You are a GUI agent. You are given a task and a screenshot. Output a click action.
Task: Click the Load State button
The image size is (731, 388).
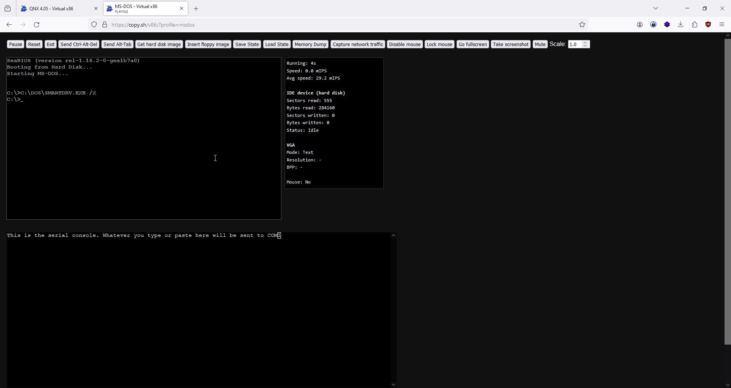(277, 45)
